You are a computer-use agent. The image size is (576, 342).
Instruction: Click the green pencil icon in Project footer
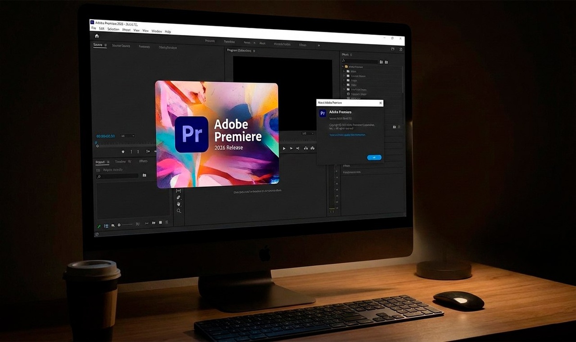coord(99,226)
